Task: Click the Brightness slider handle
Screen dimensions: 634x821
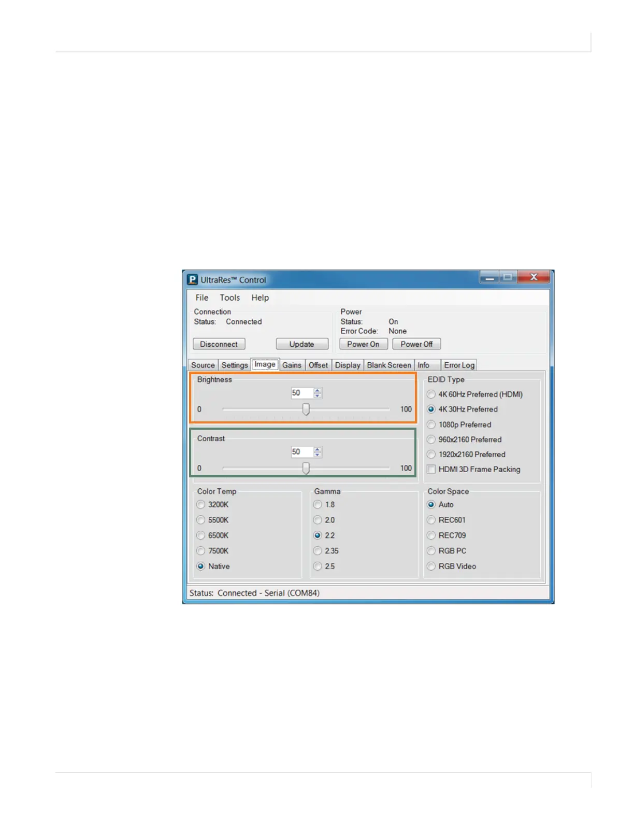Action: click(x=306, y=409)
